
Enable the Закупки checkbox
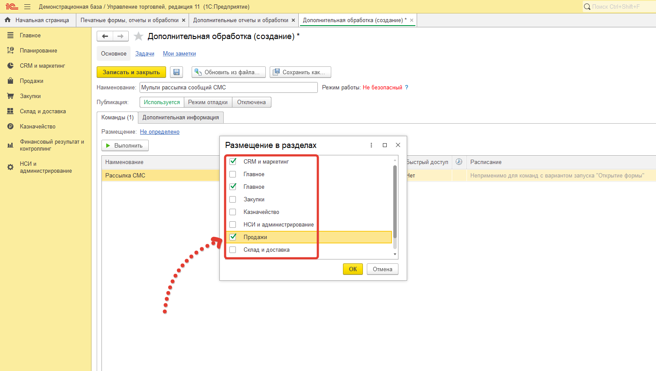point(233,199)
